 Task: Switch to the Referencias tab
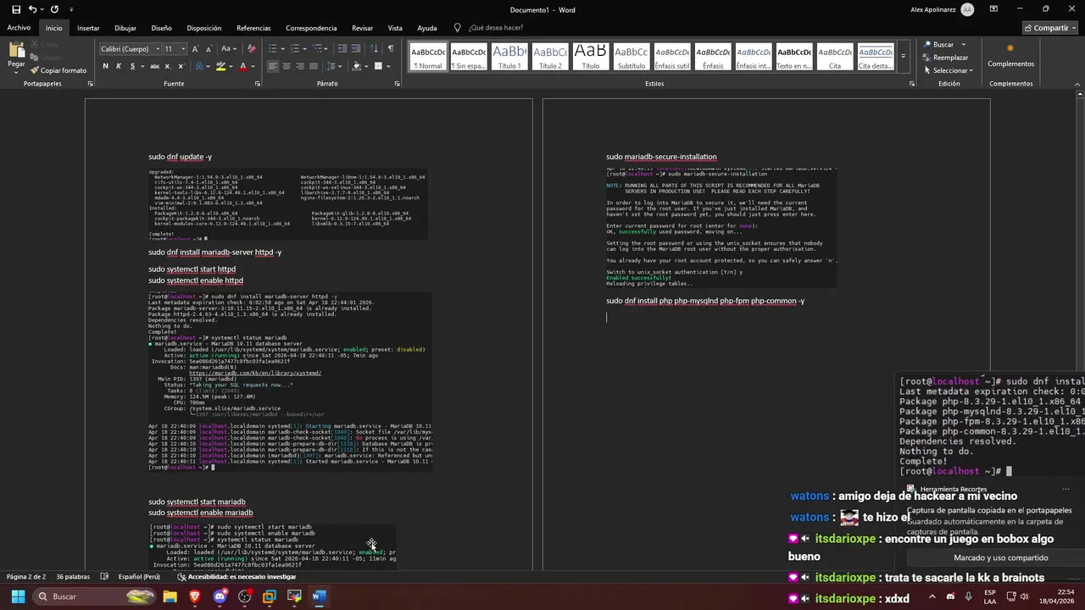coord(253,28)
